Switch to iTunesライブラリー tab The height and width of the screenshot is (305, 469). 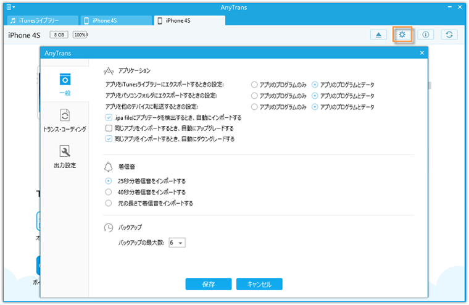(x=43, y=20)
